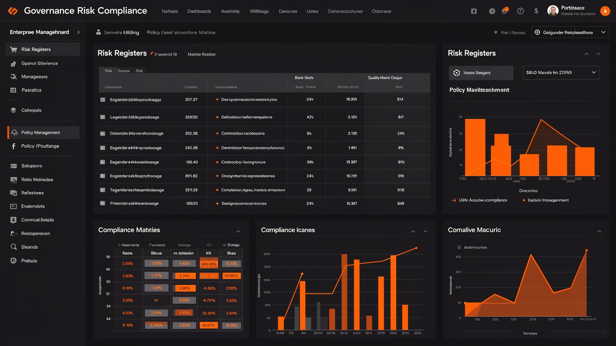Viewport: 616px width, 346px height.
Task: Click Risk Registers cart icon in sidebar
Action: (13, 49)
